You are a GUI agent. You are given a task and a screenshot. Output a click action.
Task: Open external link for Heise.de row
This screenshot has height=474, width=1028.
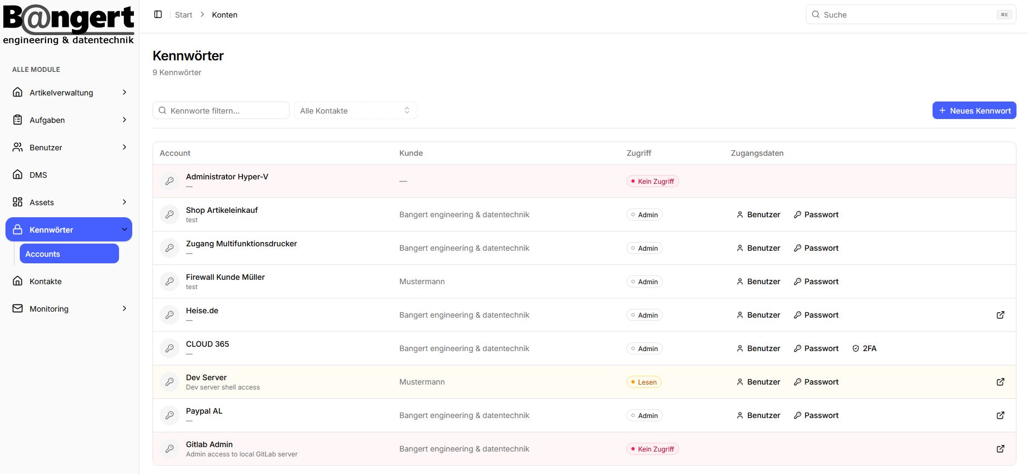point(1001,315)
